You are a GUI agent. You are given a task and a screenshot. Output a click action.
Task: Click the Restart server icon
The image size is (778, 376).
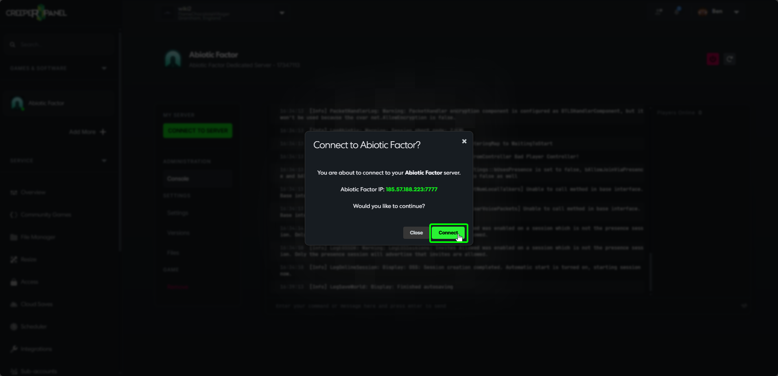[730, 59]
